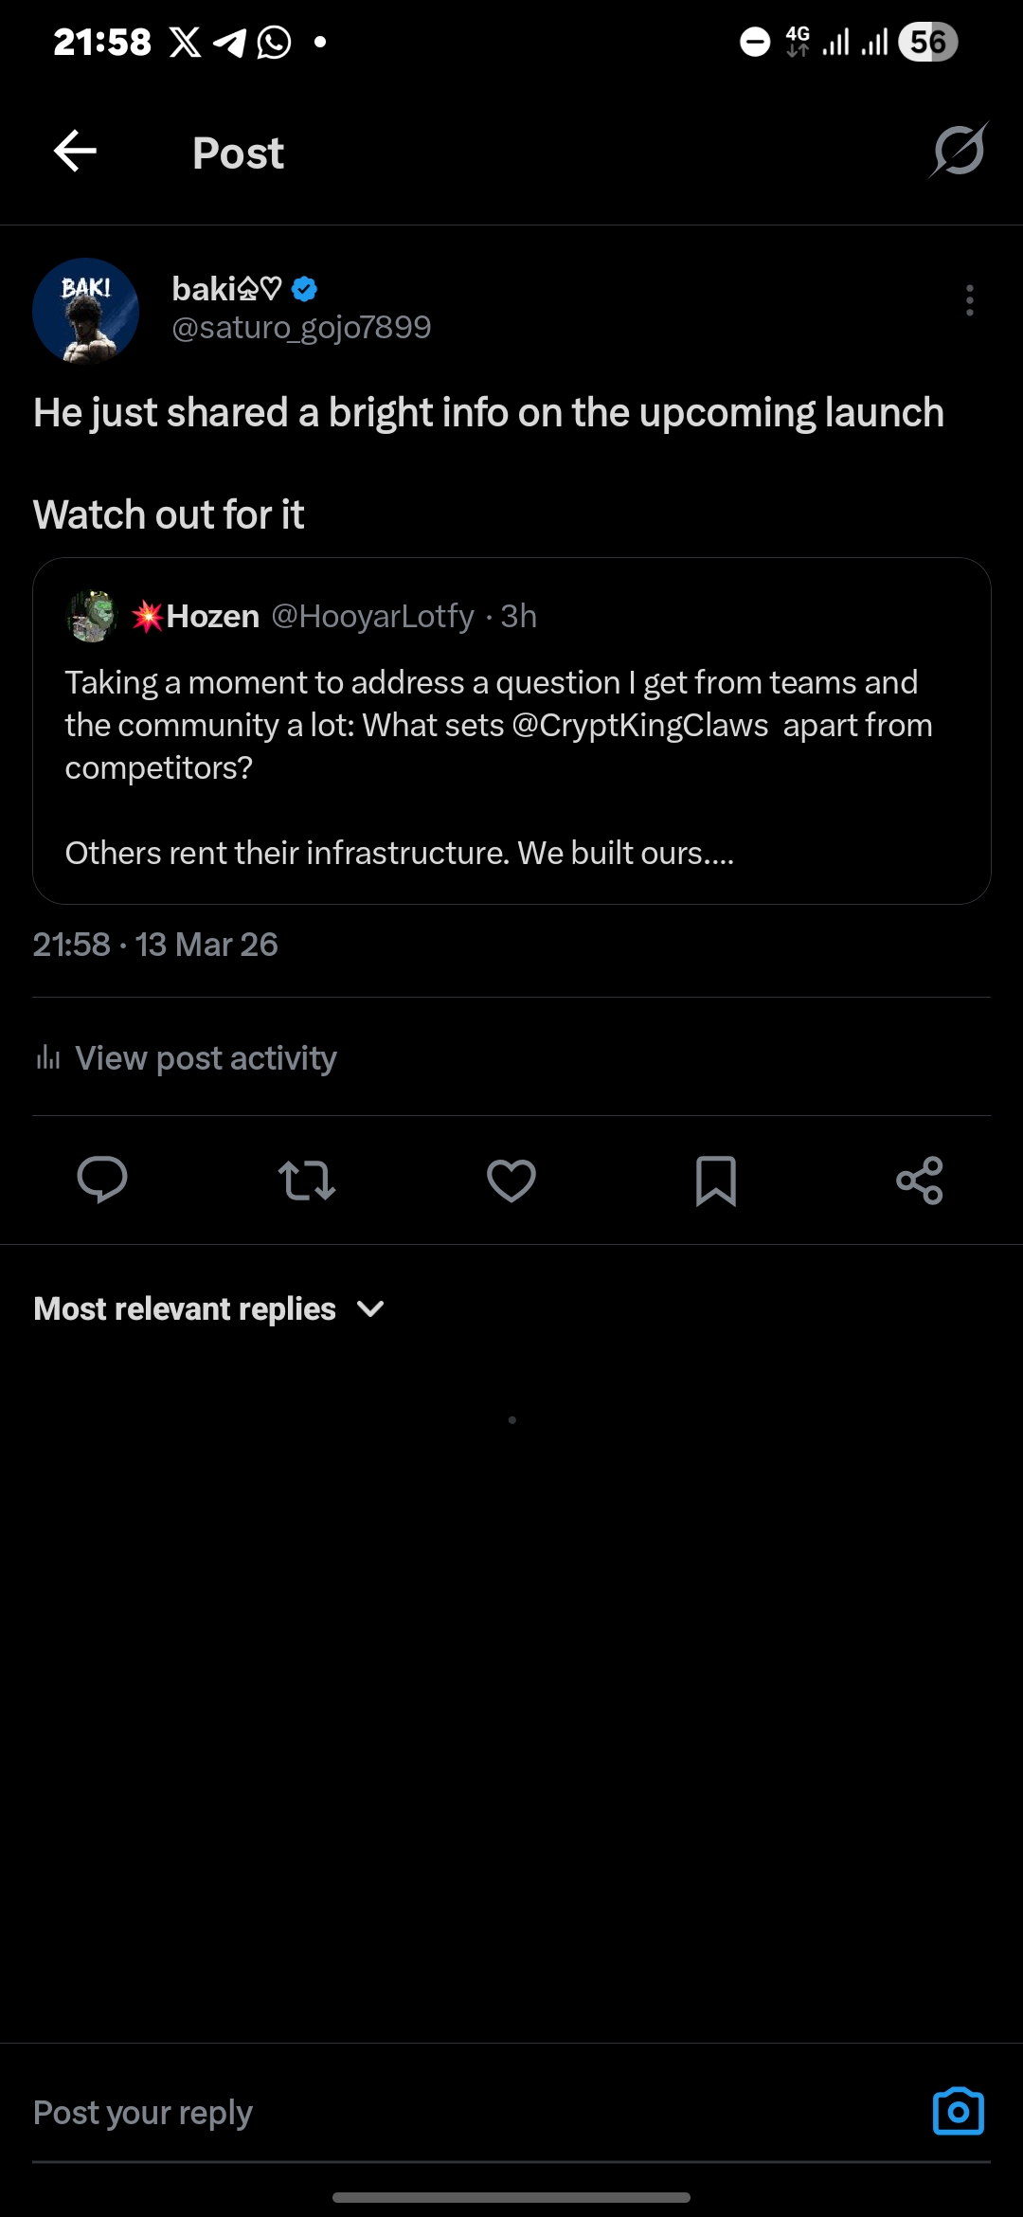Open Grok icon in top right
This screenshot has width=1023, height=2217.
click(959, 151)
